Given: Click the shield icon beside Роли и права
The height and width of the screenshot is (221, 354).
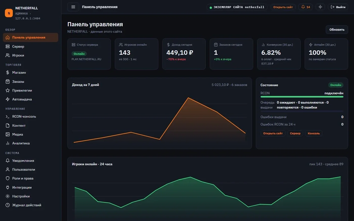Looking at the screenshot, I should 8,178.
